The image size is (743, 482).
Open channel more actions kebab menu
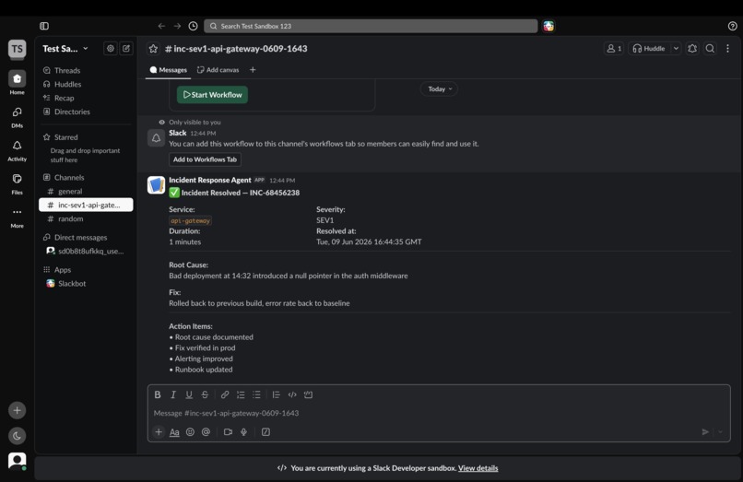pyautogui.click(x=728, y=48)
